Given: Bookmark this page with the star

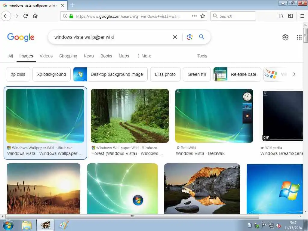Looking at the screenshot, I should coord(203,16).
